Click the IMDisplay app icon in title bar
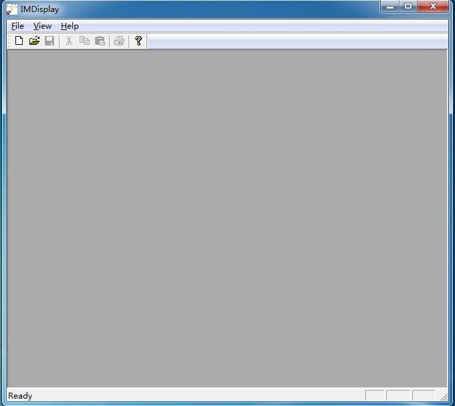 (x=11, y=9)
